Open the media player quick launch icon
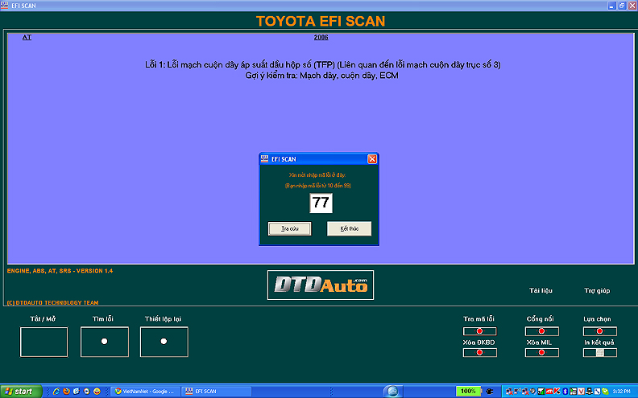 click(x=87, y=391)
